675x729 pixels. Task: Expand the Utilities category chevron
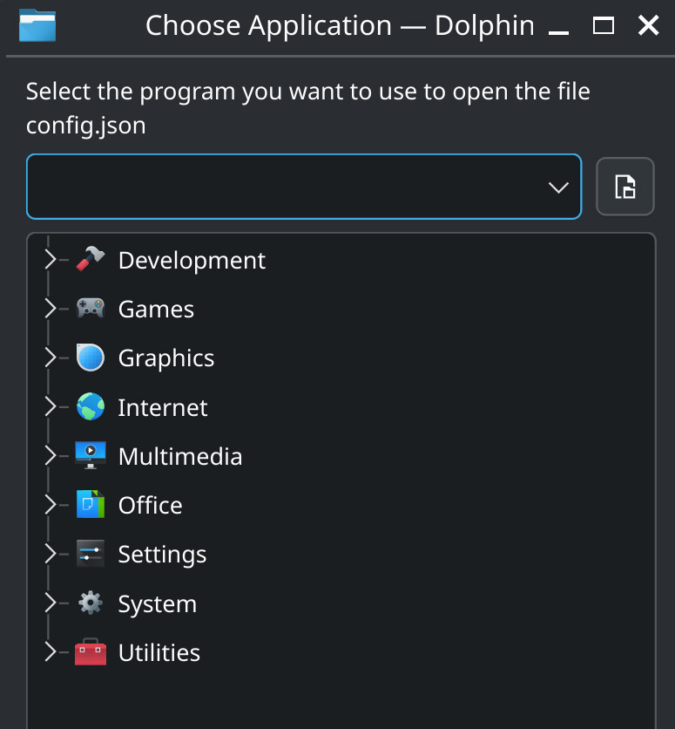coord(51,651)
